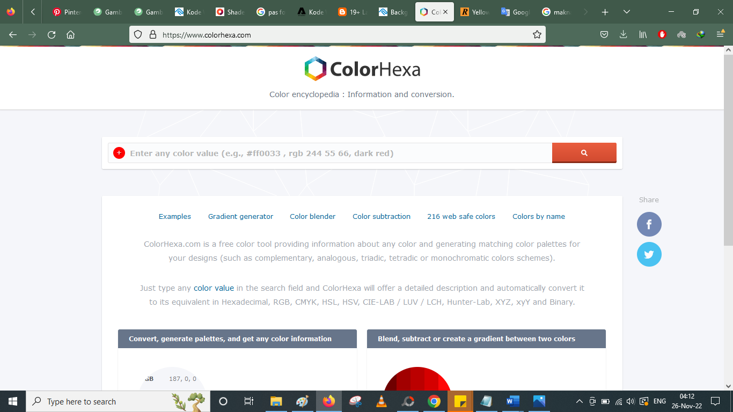The width and height of the screenshot is (733, 412).
Task: Open the library bookmarks icon
Action: coord(643,35)
